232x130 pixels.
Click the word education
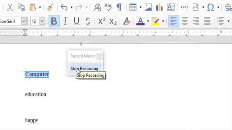36,94
